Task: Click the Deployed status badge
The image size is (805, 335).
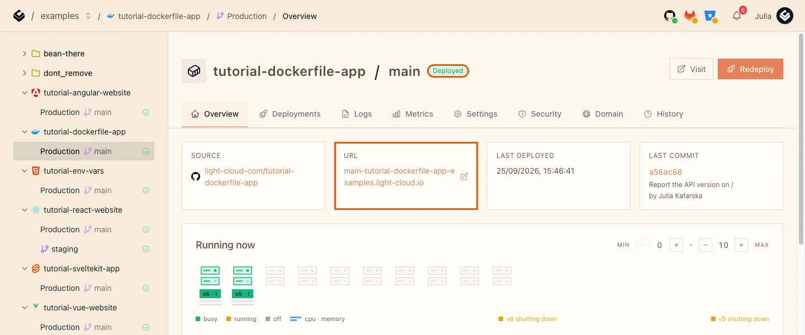Action: tap(448, 71)
